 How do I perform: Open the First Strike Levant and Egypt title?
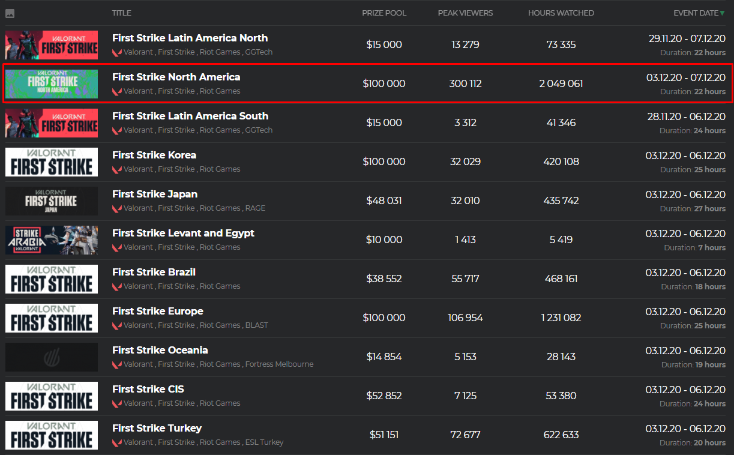184,233
